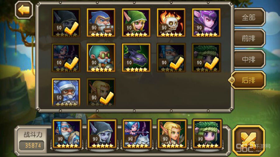Open the 前排 front row tab
The height and width of the screenshot is (157, 280).
point(249,38)
